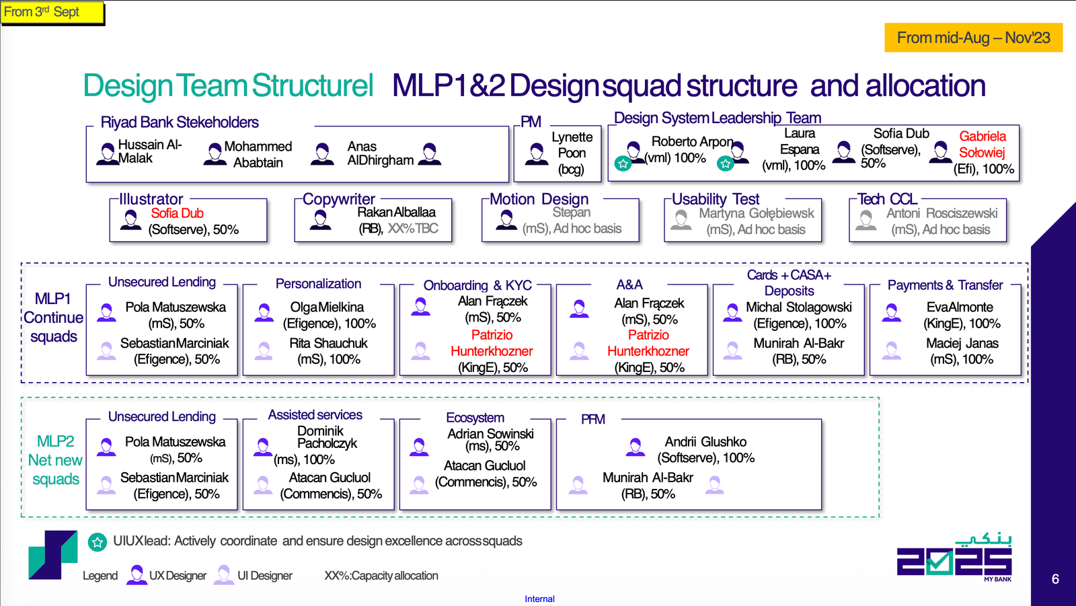The width and height of the screenshot is (1076, 606).
Task: Select the 'MLP2 Net new squads' label
Action: tap(55, 460)
